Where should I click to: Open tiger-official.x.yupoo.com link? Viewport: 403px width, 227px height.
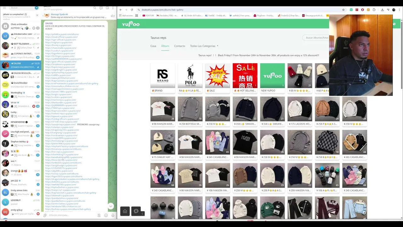point(60,40)
